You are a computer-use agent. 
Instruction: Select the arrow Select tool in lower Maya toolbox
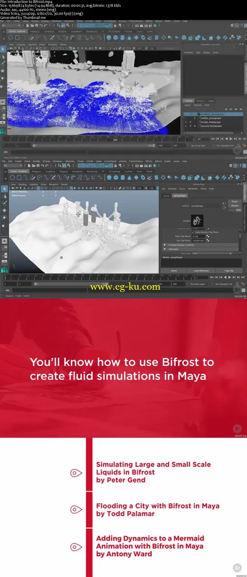4,189
